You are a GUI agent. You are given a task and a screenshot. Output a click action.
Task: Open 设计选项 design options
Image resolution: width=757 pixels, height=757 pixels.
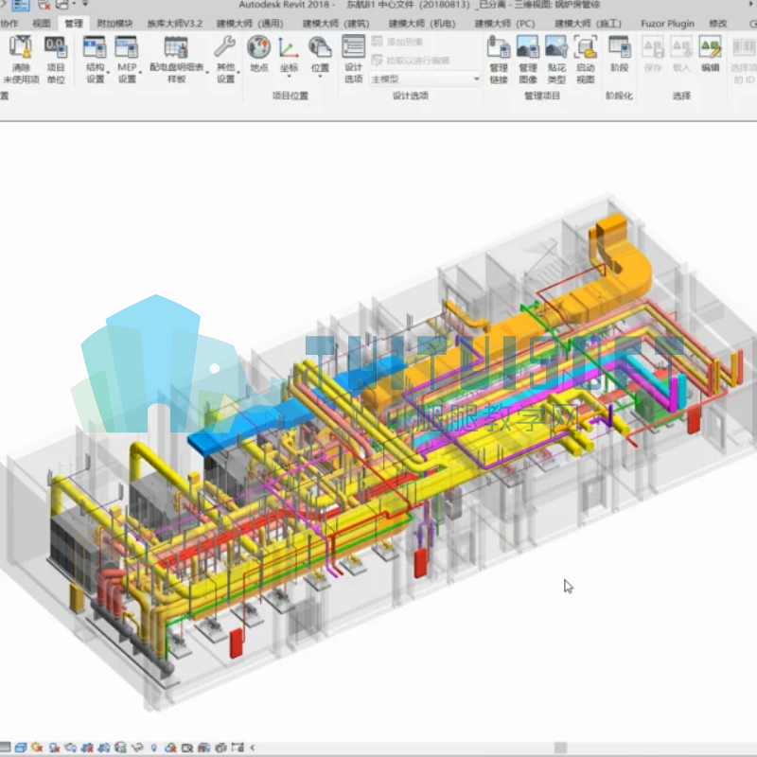click(x=353, y=59)
